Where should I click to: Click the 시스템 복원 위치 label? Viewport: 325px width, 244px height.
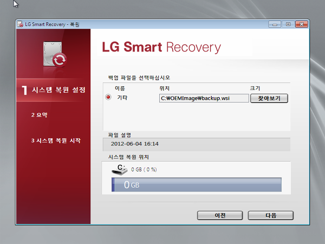[128, 157]
